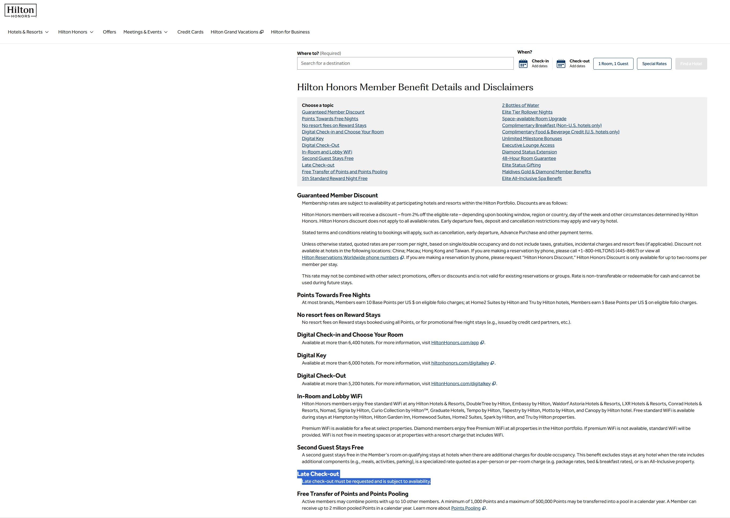This screenshot has width=730, height=518.
Task: Open the Check-in calendar icon
Action: [x=523, y=63]
